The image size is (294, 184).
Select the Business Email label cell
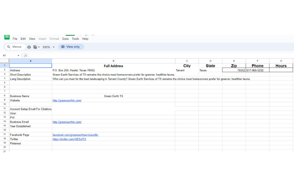(x=30, y=122)
